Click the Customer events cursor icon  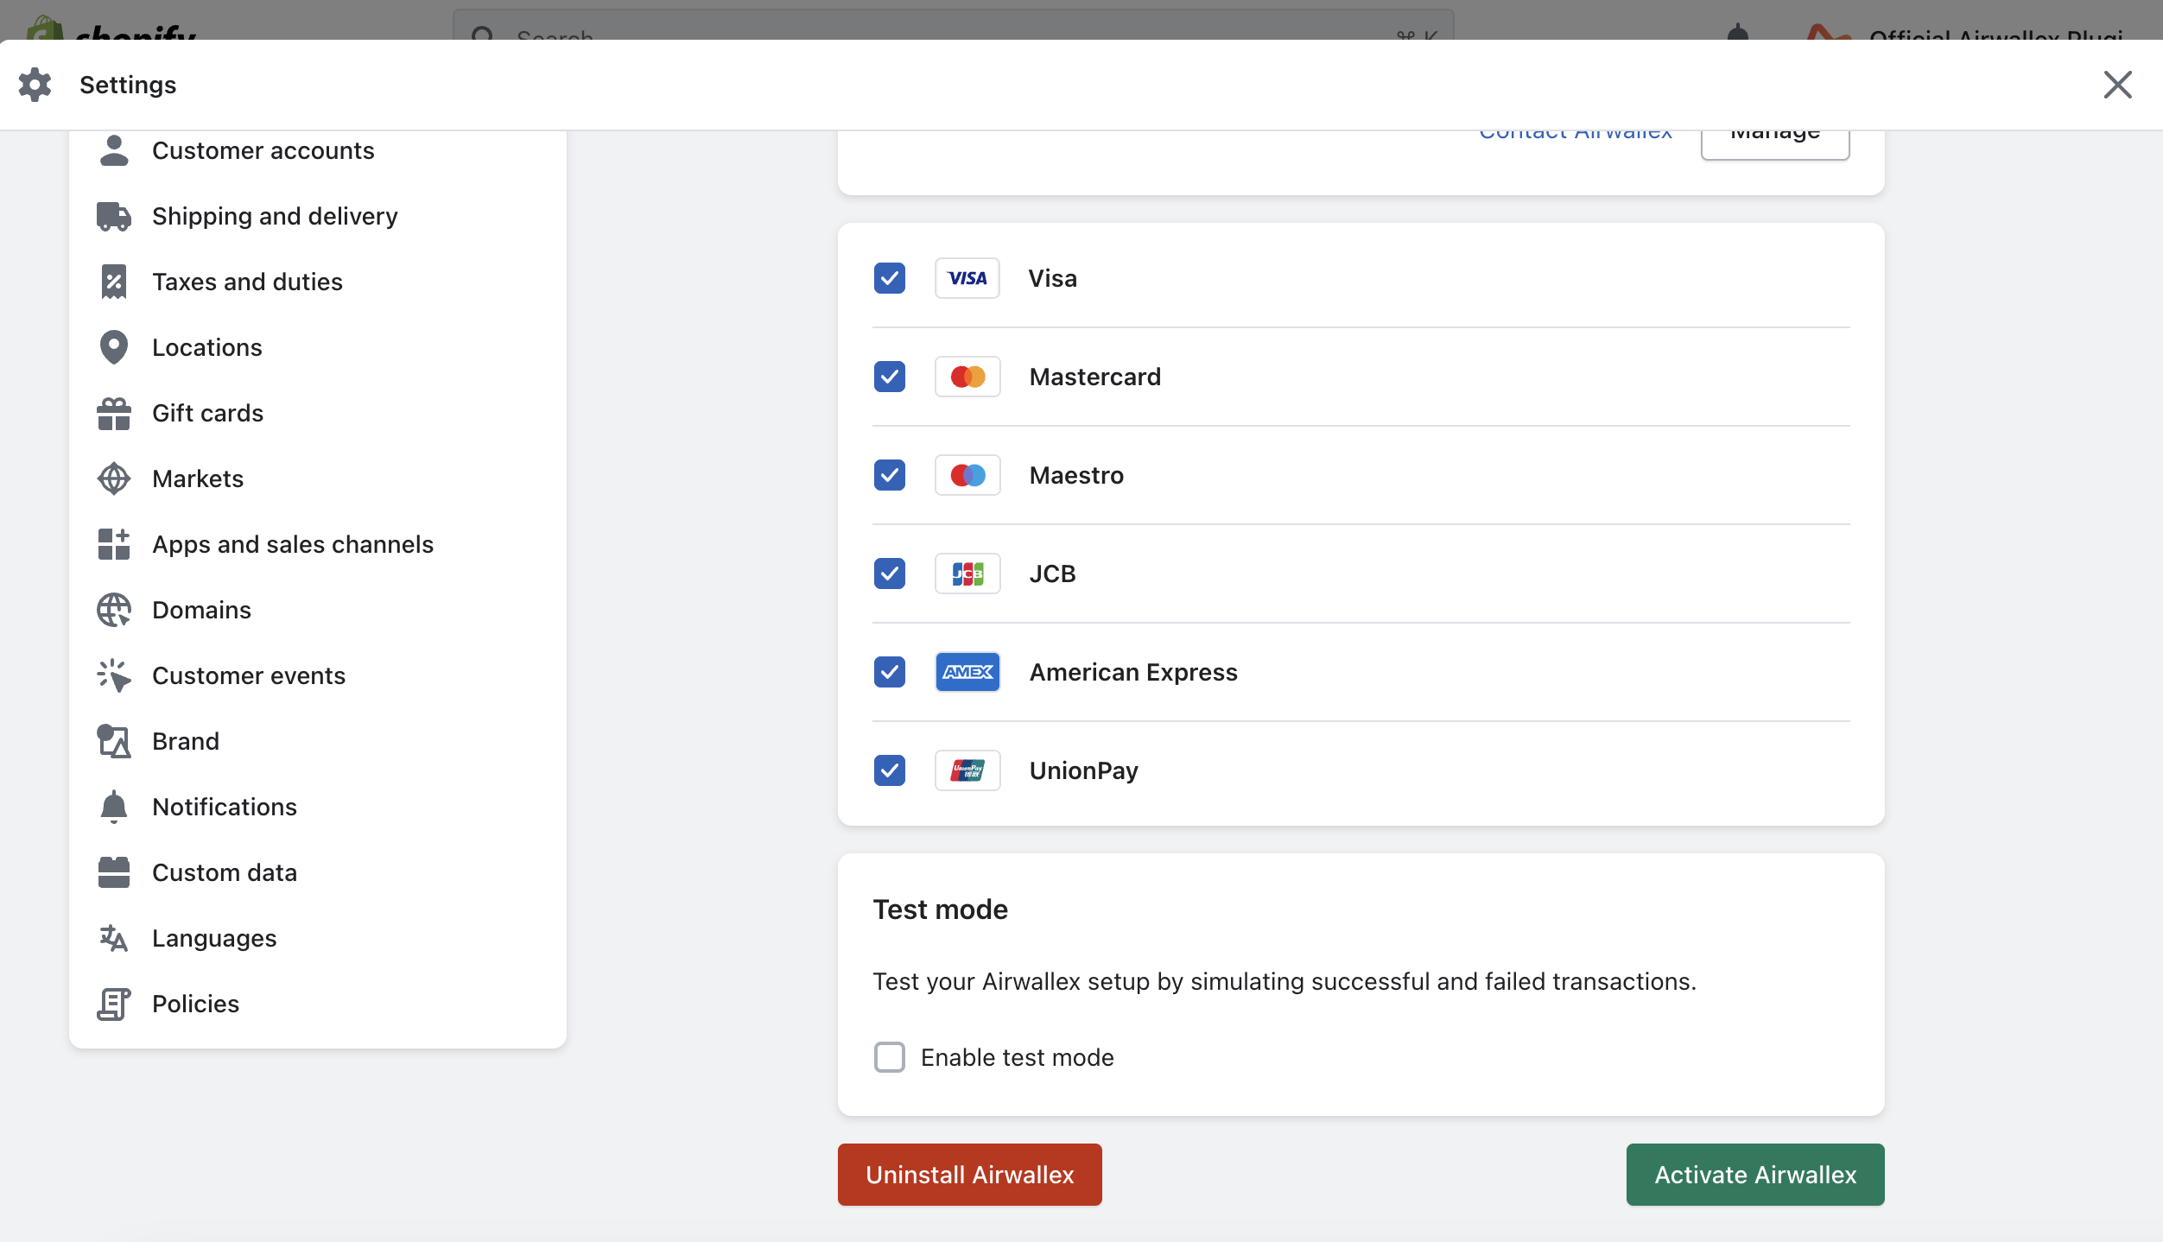click(x=113, y=675)
